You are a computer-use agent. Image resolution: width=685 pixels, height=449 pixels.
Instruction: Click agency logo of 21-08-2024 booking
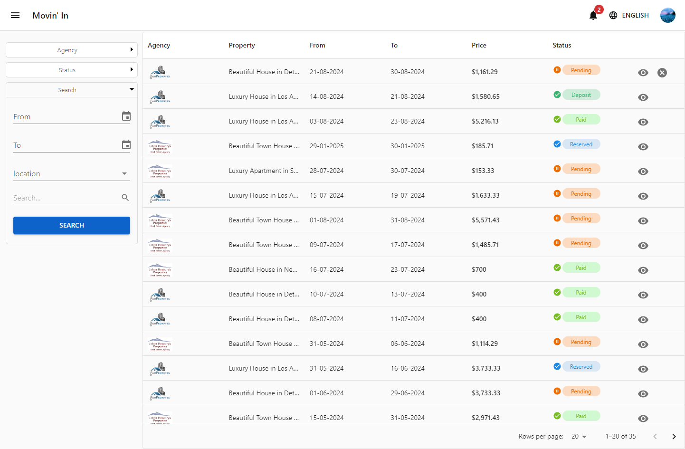pos(160,72)
